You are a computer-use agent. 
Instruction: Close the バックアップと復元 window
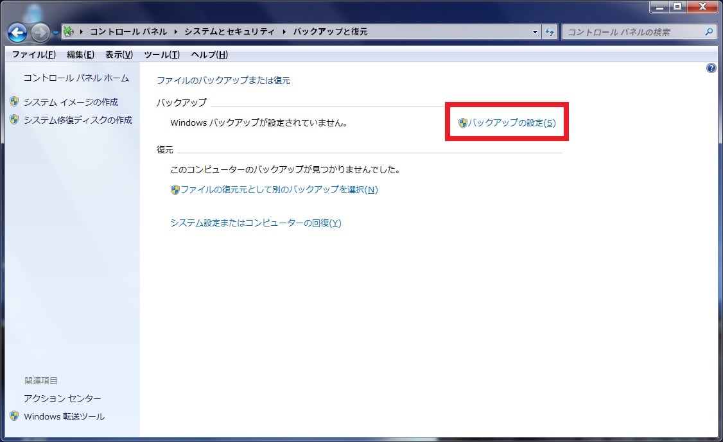click(x=702, y=6)
